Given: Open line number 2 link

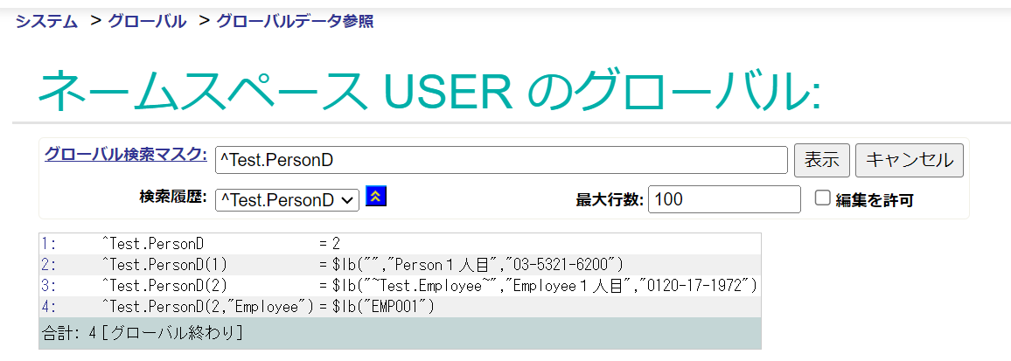Looking at the screenshot, I should (x=48, y=264).
